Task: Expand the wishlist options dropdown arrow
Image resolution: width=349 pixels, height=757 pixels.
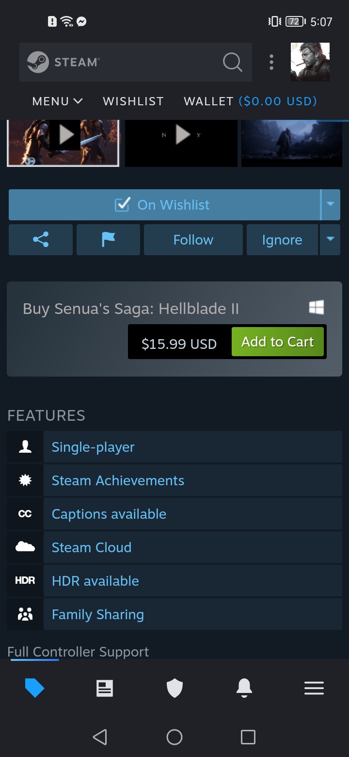Action: 331,205
